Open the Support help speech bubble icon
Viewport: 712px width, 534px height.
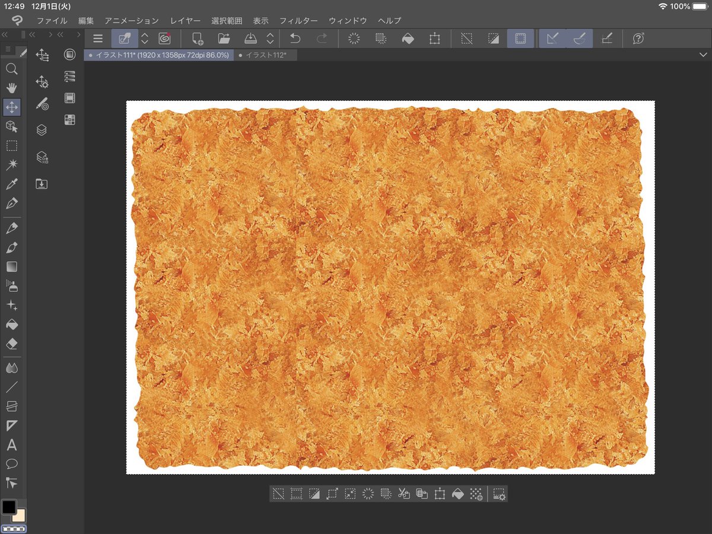click(638, 39)
